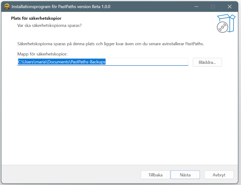Open folder browser with Bläddra button
241x185 pixels.
[x=207, y=62]
